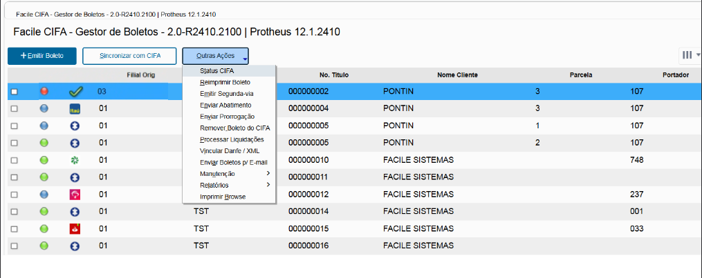Check the box for título 000000011

pyautogui.click(x=15, y=177)
